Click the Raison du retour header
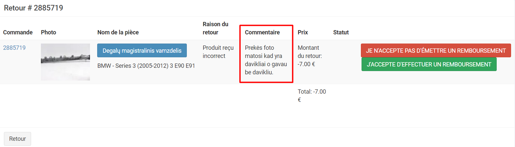Screen dimensions: 515x147 click(x=215, y=28)
